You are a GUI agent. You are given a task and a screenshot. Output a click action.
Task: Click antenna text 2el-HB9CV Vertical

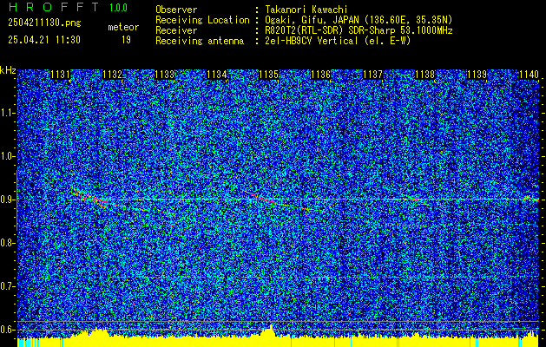pos(312,41)
